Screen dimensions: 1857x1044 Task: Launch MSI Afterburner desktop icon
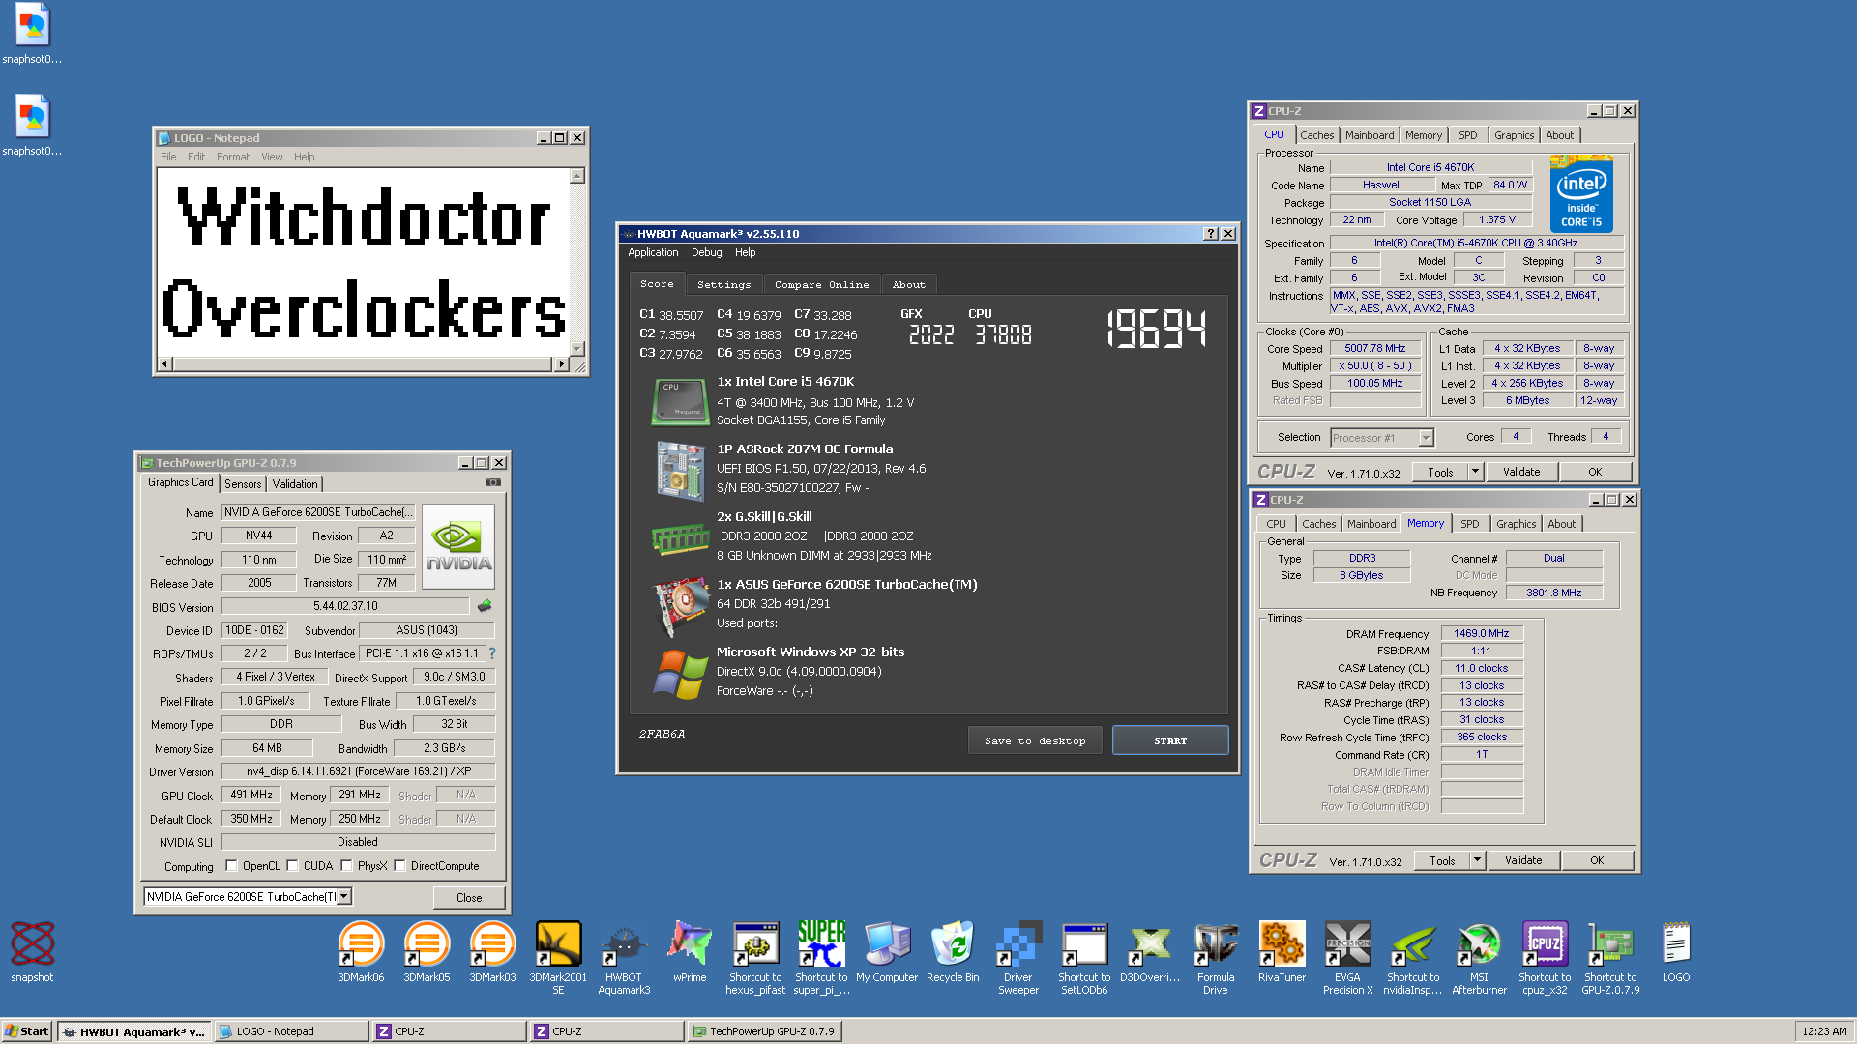1479,957
